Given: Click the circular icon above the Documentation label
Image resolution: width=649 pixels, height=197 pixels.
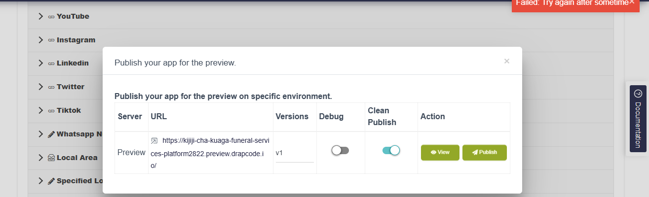Looking at the screenshot, I should point(637,94).
